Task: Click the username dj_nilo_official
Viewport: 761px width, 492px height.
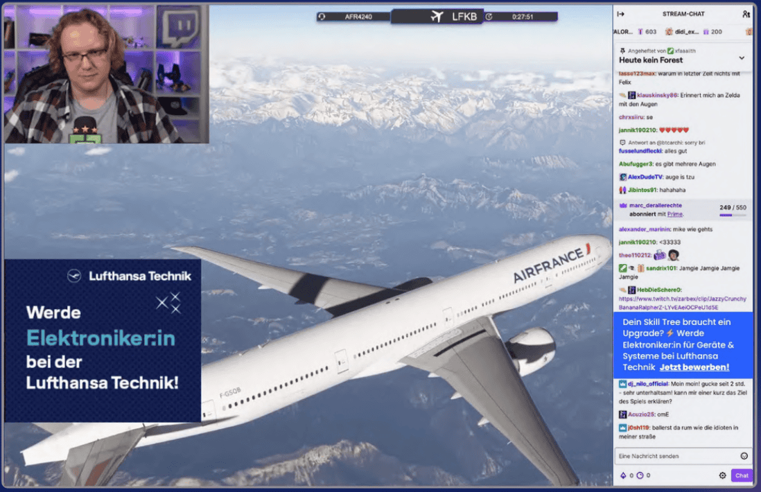Action: click(647, 384)
